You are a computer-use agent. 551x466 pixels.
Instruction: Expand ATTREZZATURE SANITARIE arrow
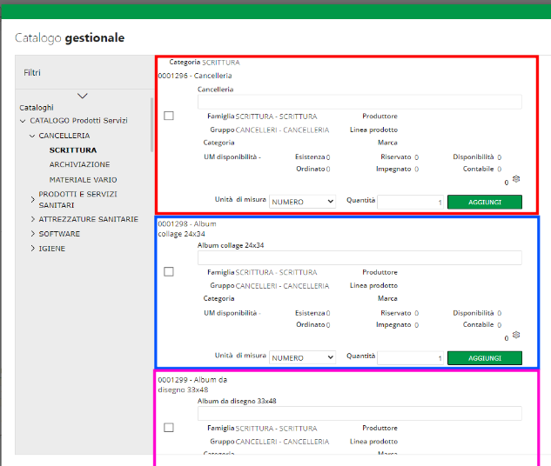(32, 220)
